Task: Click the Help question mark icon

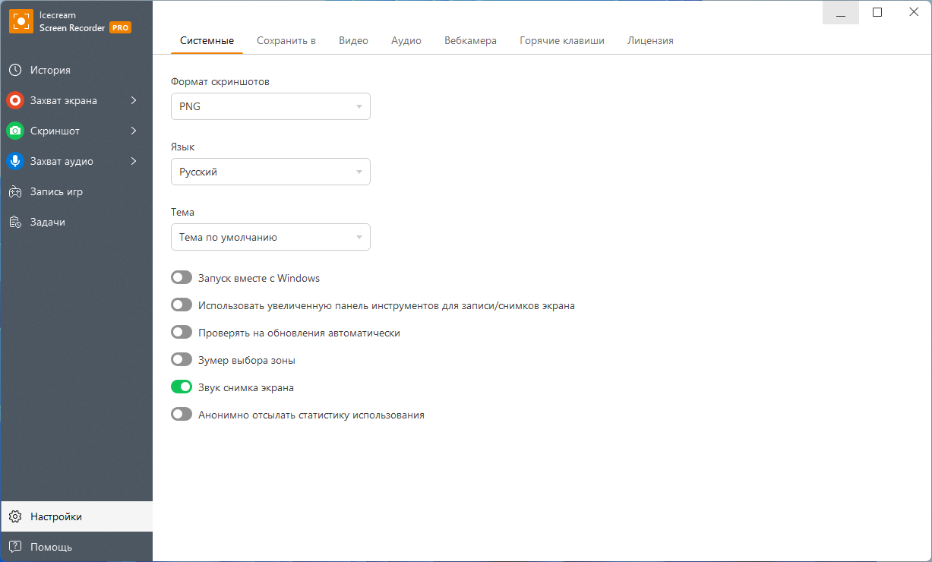Action: coord(14,547)
